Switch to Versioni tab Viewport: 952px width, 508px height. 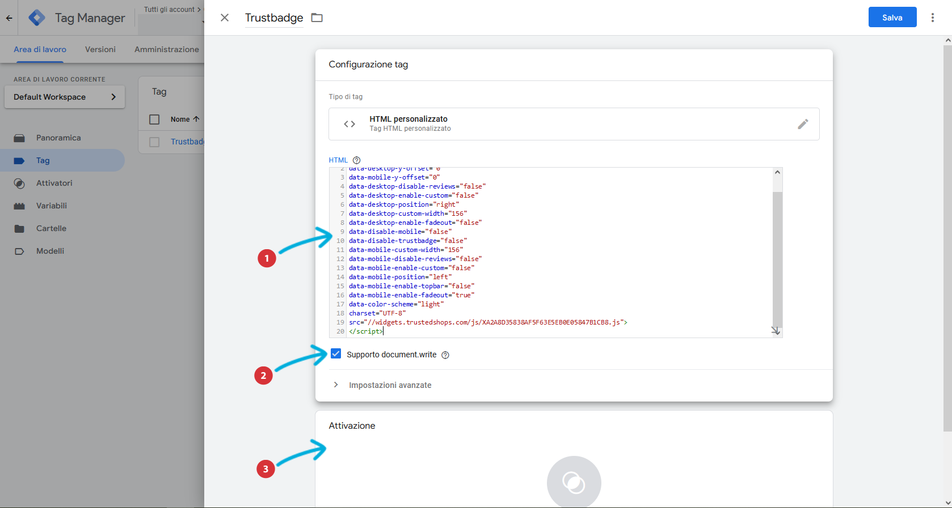[x=100, y=49]
